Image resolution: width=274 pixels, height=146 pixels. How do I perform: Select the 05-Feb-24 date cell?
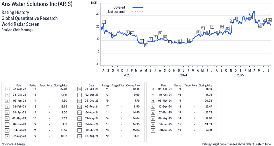coord(92,106)
